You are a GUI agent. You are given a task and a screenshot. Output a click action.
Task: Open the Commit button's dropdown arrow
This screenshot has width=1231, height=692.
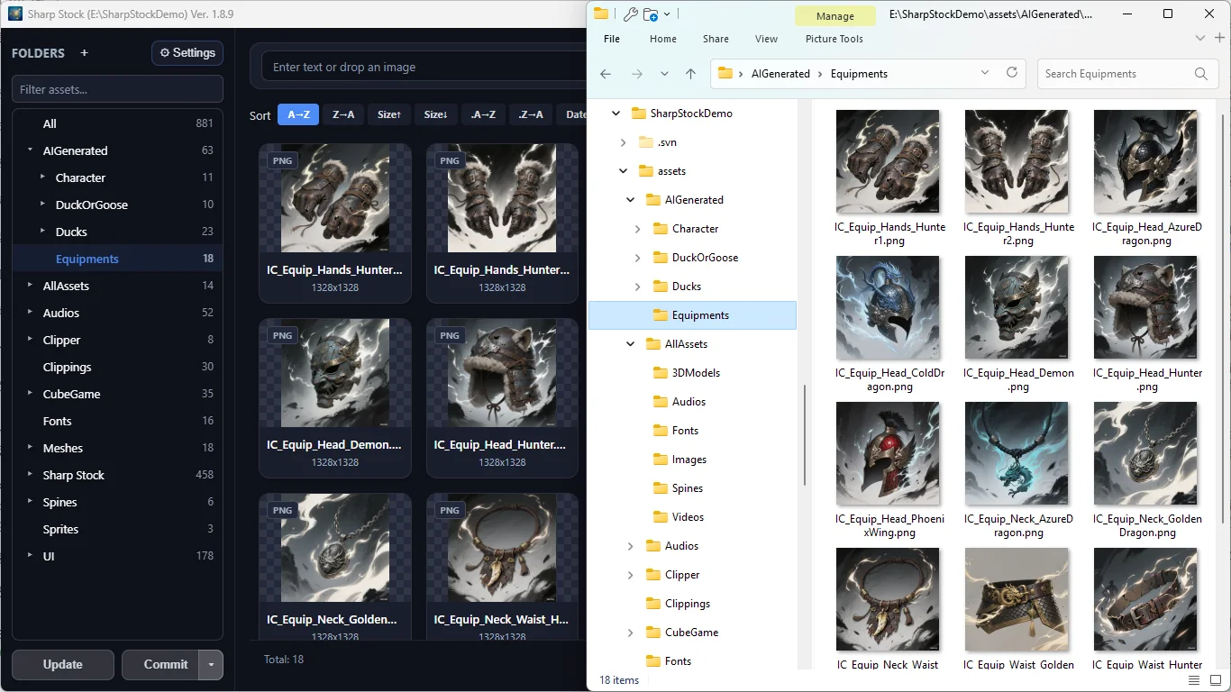click(x=212, y=665)
